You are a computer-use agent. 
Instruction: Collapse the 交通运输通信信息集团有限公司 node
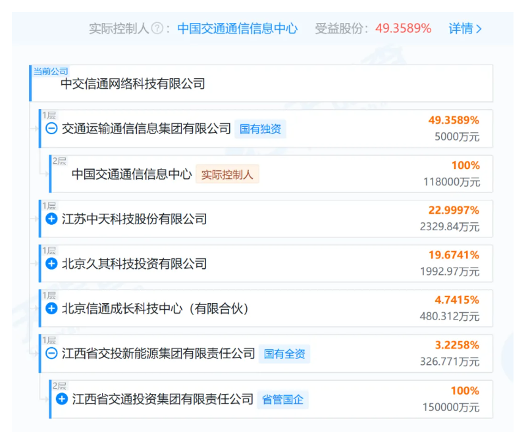point(51,128)
